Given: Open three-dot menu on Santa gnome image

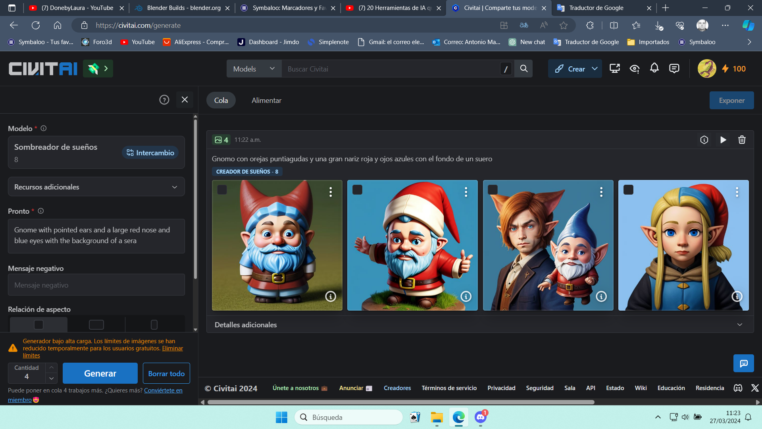Looking at the screenshot, I should click(x=466, y=192).
